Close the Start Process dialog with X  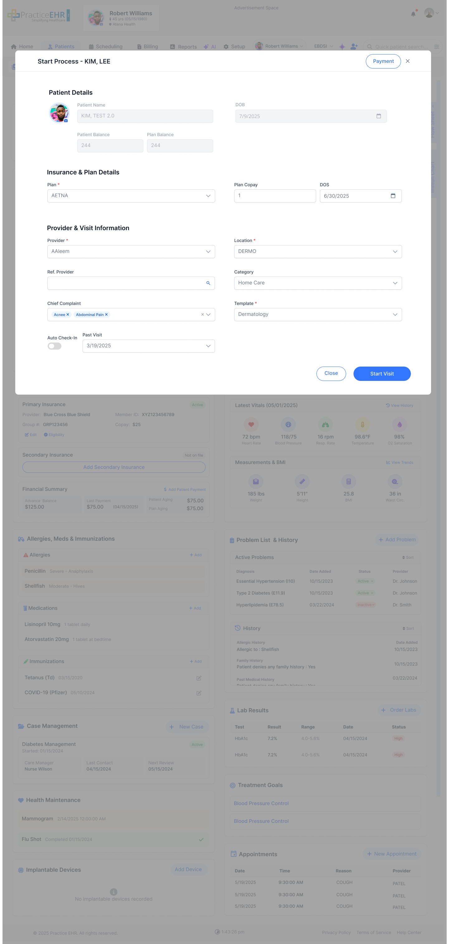[x=407, y=61]
